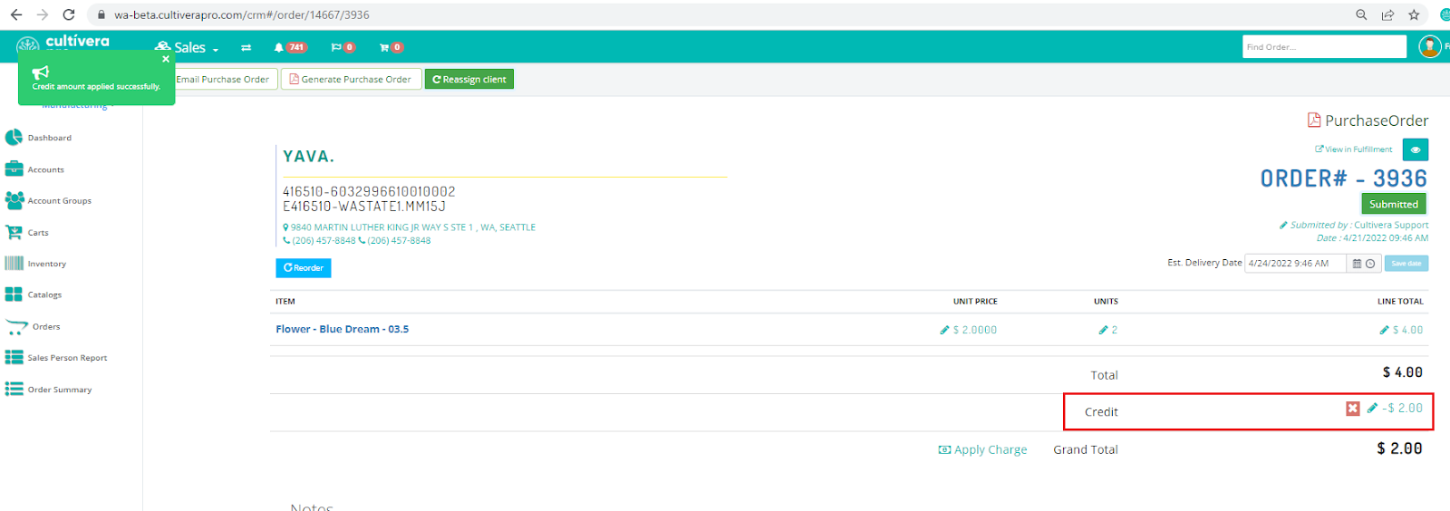Click Email Purchase Order button
This screenshot has height=511, width=1450.
(223, 79)
